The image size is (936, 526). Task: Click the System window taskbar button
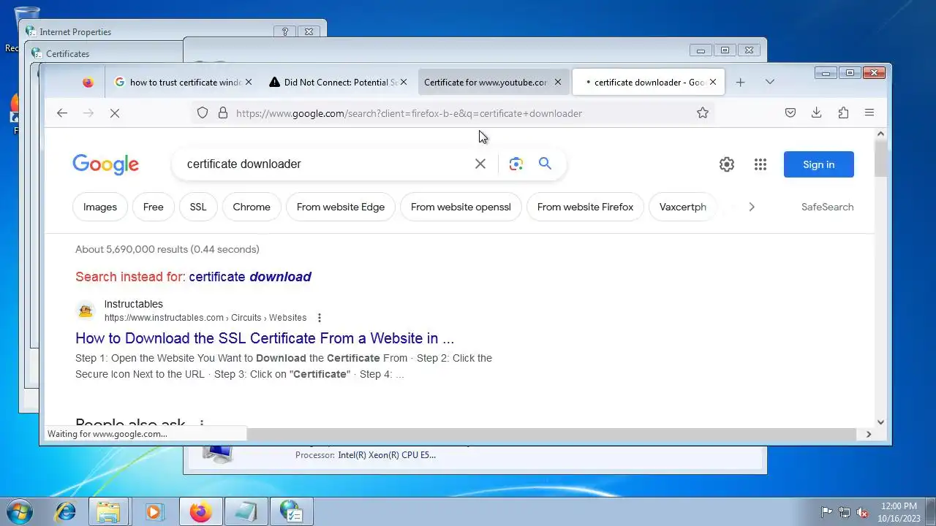tap(245, 512)
